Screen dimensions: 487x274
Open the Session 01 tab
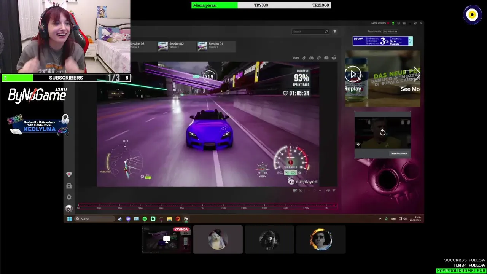pyautogui.click(x=216, y=46)
